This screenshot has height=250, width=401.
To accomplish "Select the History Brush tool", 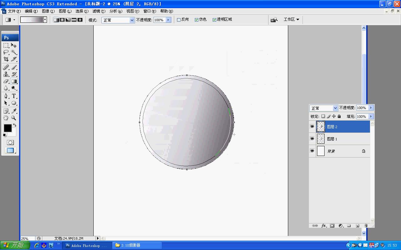I will coord(14,74).
